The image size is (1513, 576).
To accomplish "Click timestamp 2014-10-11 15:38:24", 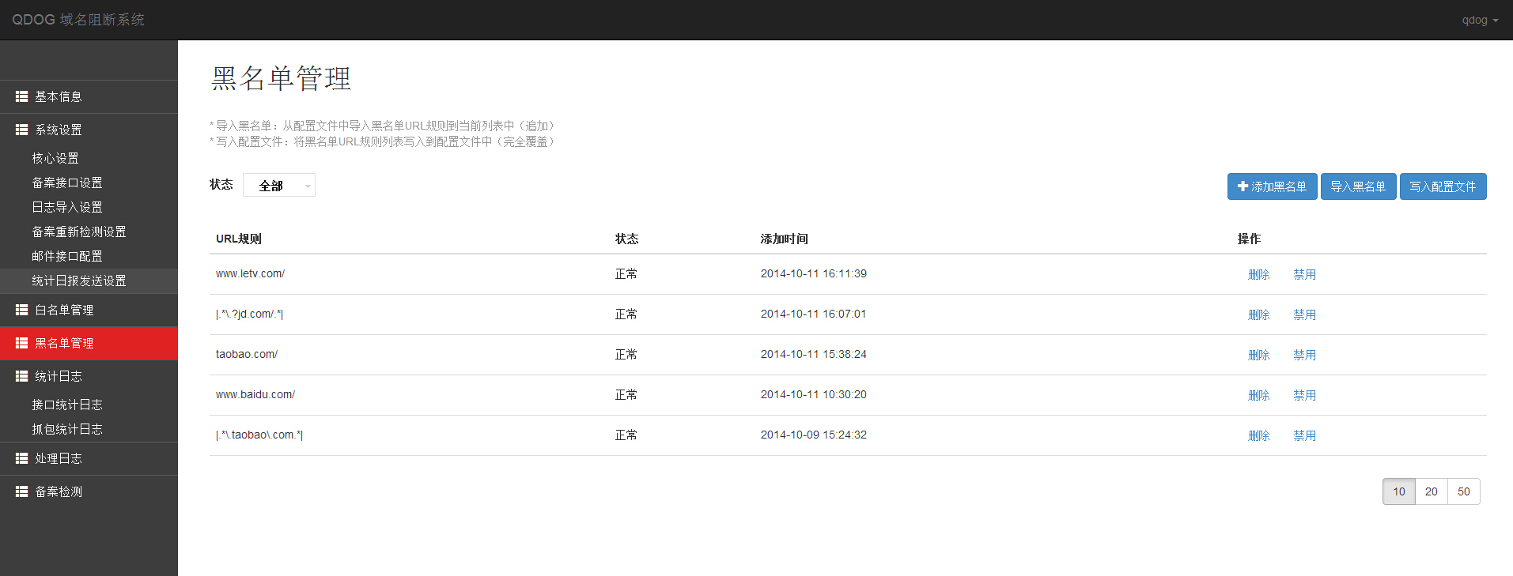I will point(814,354).
